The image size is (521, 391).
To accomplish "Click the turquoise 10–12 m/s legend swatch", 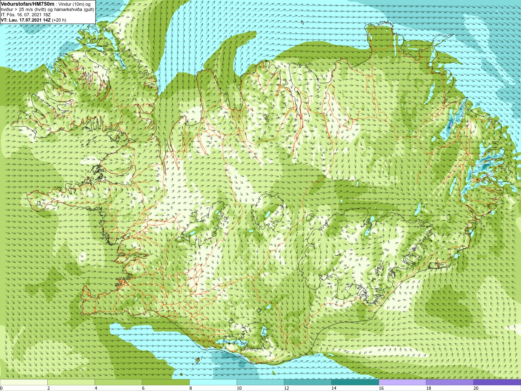I will click(x=260, y=382).
